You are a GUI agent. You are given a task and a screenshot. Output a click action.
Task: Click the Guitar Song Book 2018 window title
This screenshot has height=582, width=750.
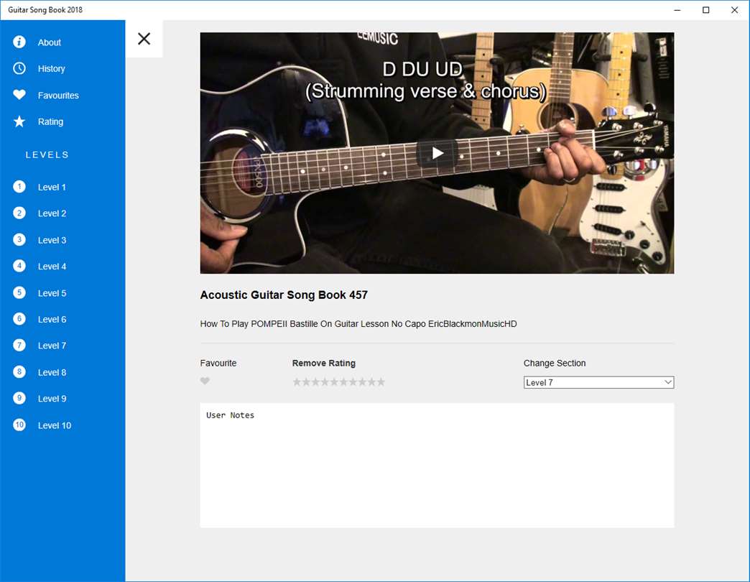tap(45, 9)
